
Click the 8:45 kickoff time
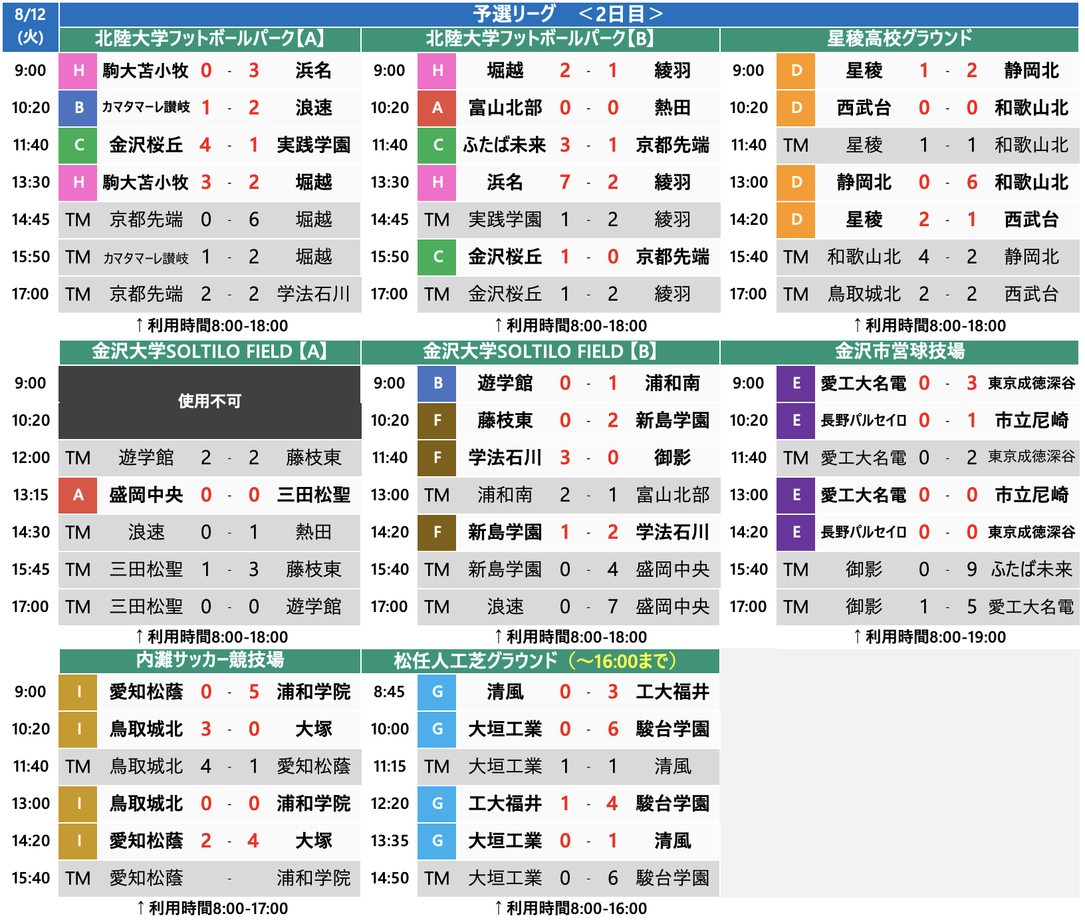(389, 692)
